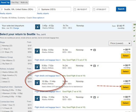Click the Seattle origin input field
Viewport: 136px width, 112px height.
pyautogui.click(x=18, y=9)
